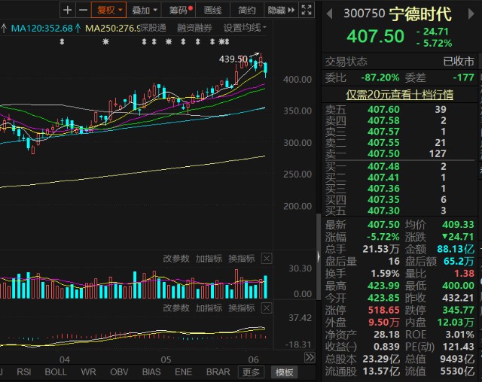Click the 跌停 345.77 value
Screen dimensions: 482x382
click(x=459, y=310)
